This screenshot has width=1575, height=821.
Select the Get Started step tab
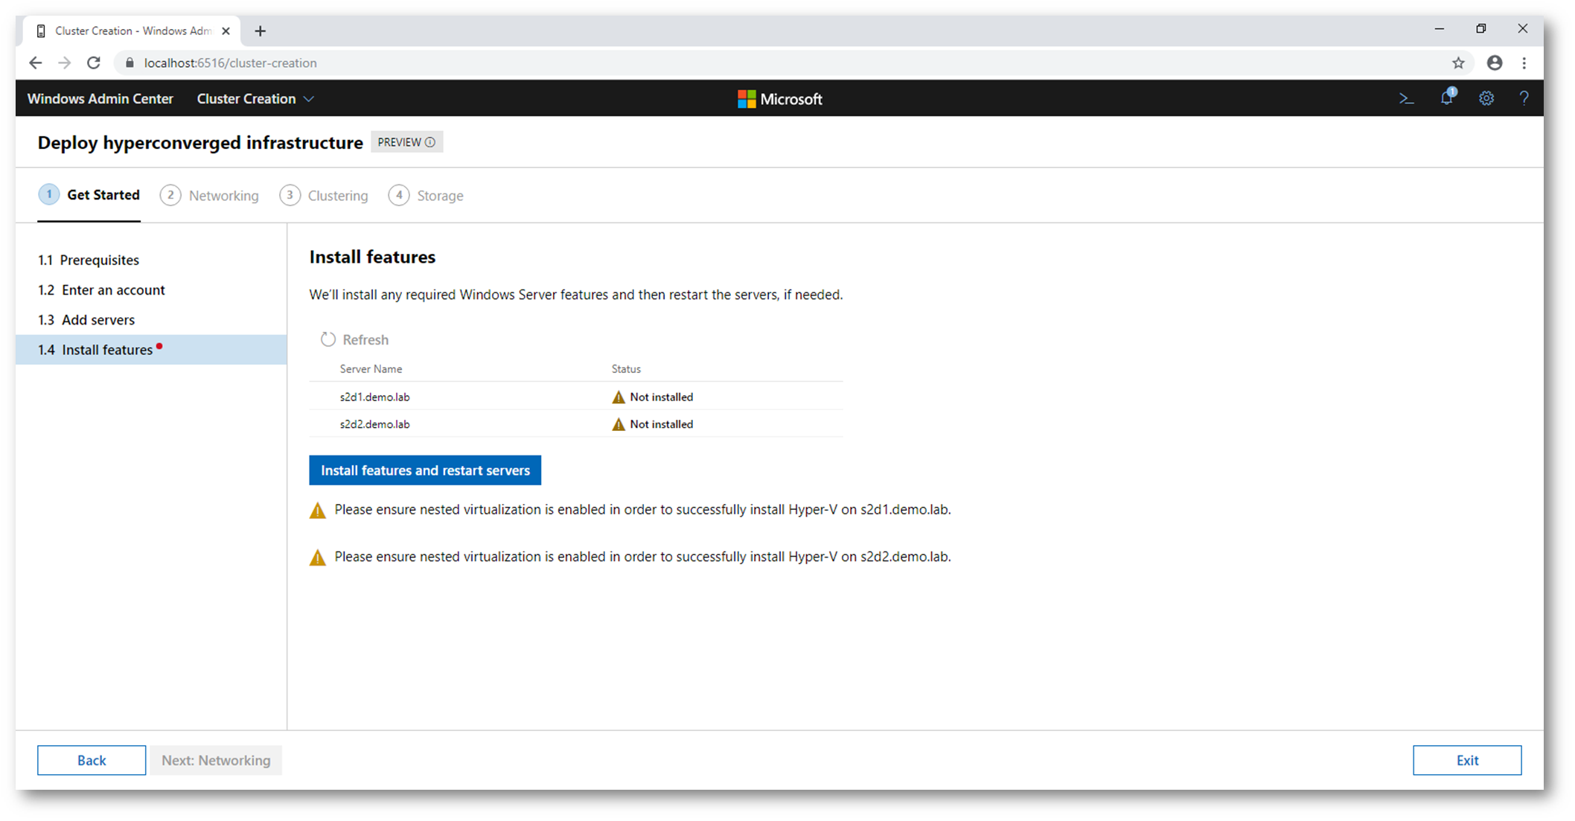(89, 195)
